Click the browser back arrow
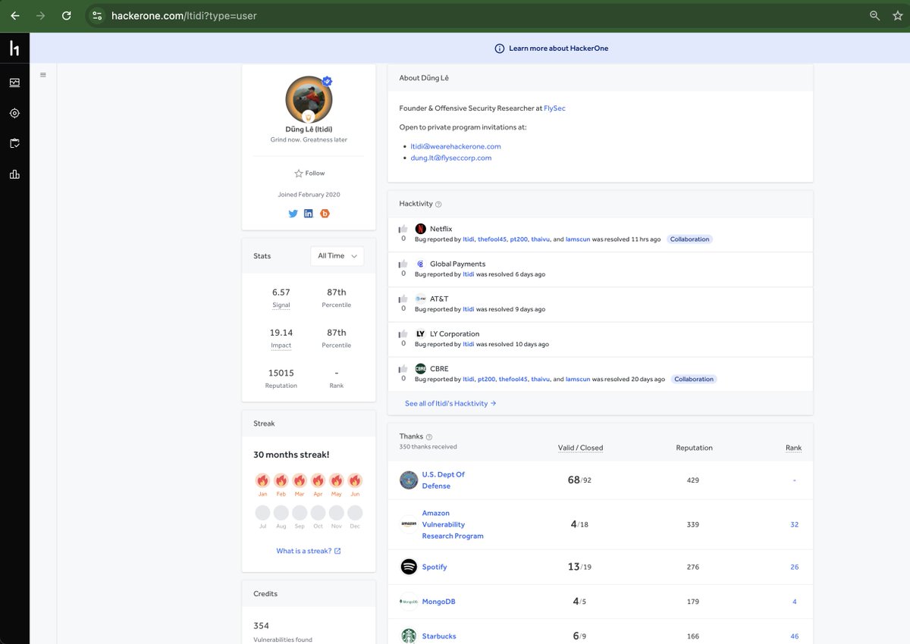Screen dimensions: 910x644 point(15,15)
